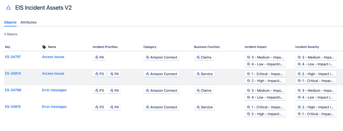Click the Service object icon in ES-34815 row
343x131 pixels.
pos(198,107)
